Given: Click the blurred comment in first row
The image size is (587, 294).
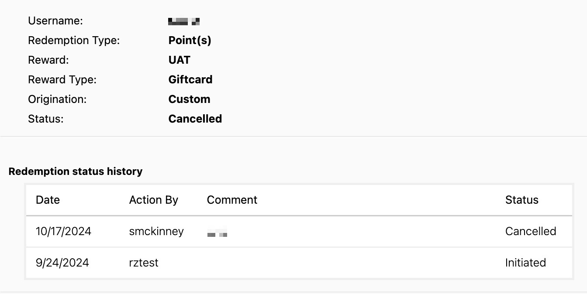Looking at the screenshot, I should [217, 235].
